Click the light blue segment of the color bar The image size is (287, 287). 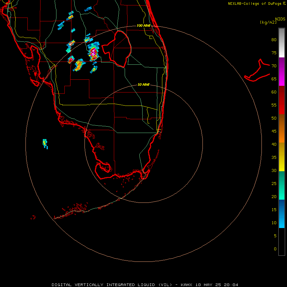(282, 214)
